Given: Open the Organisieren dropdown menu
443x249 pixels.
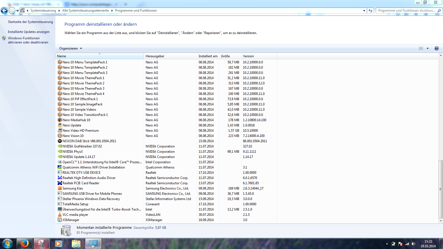Looking at the screenshot, I should click(x=71, y=48).
